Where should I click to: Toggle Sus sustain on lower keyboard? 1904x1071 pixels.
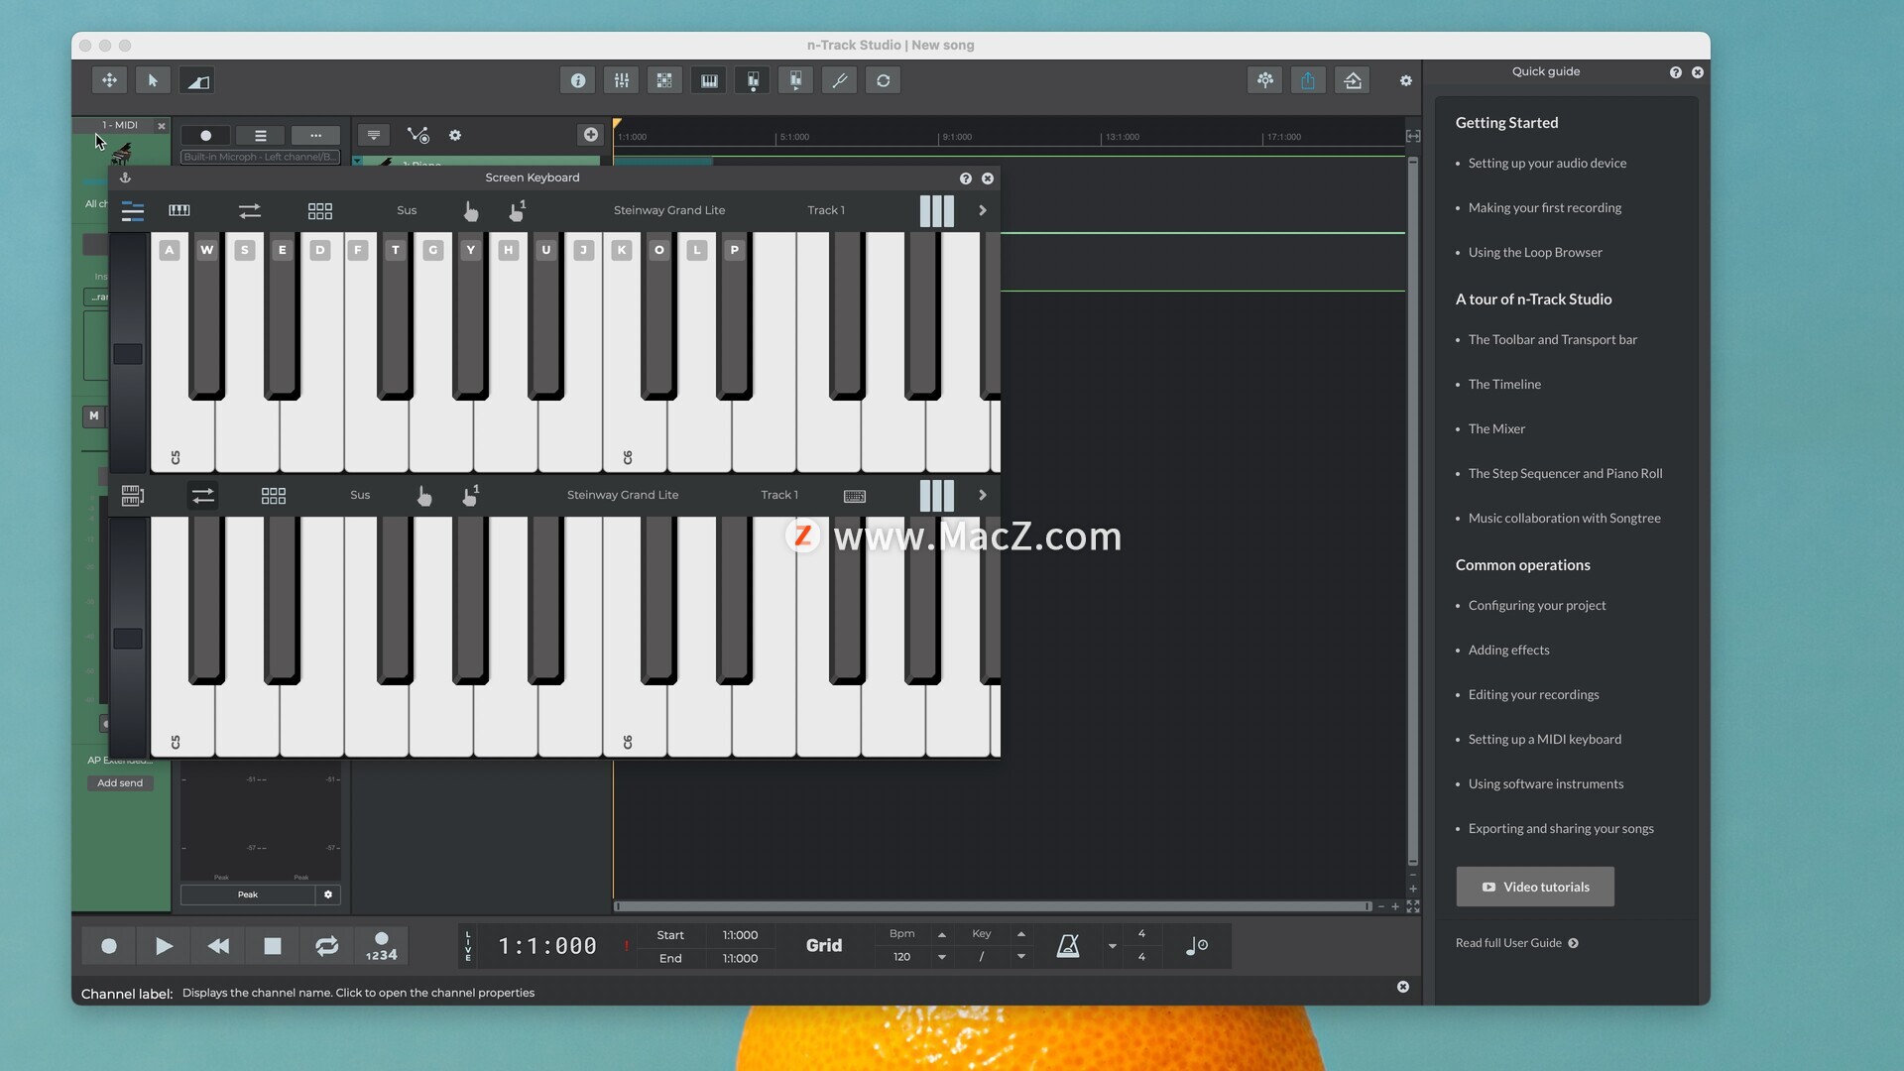click(360, 495)
